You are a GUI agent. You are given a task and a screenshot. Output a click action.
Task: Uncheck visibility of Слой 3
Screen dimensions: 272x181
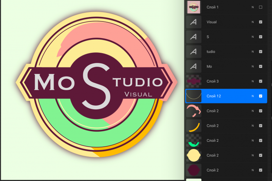click(261, 81)
